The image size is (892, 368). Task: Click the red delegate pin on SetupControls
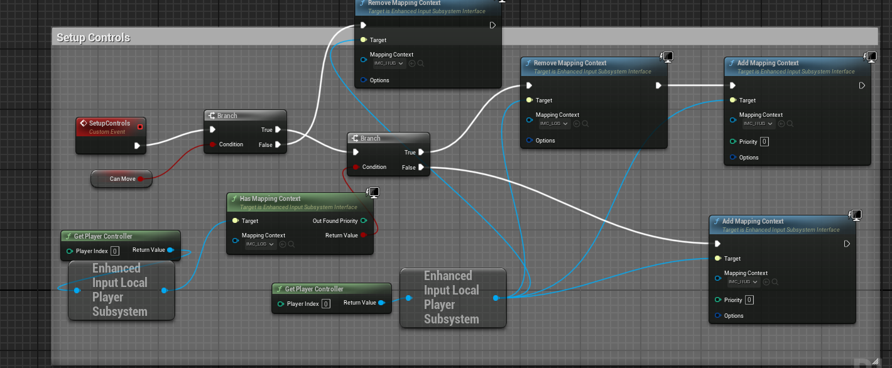140,127
